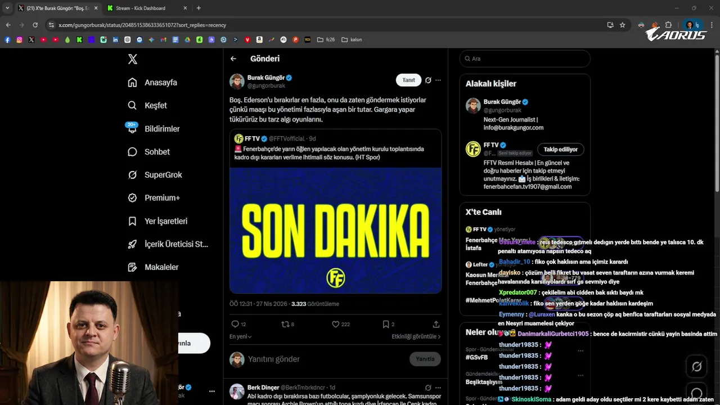Viewport: 720px width, 405px height.
Task: View site information icon in address bar
Action: 51,25
